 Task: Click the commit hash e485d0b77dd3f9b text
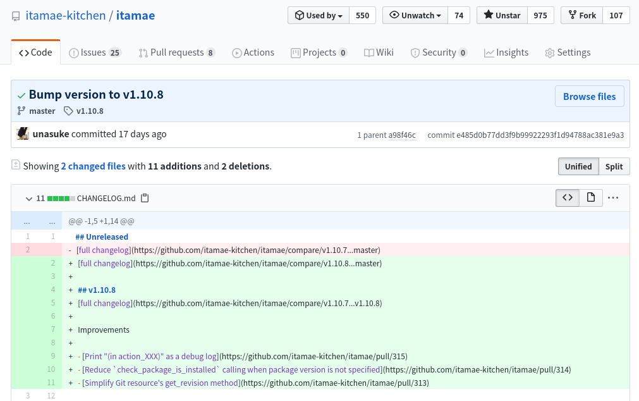coord(540,135)
